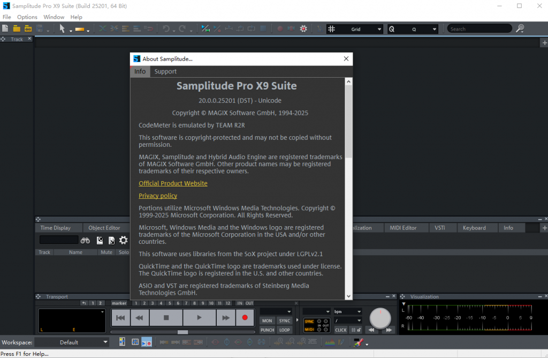
Task: Toggle LOOP playback mode
Action: [x=285, y=330]
